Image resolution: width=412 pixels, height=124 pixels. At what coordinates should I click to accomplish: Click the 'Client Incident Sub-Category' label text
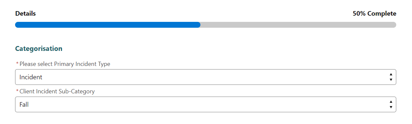[57, 91]
